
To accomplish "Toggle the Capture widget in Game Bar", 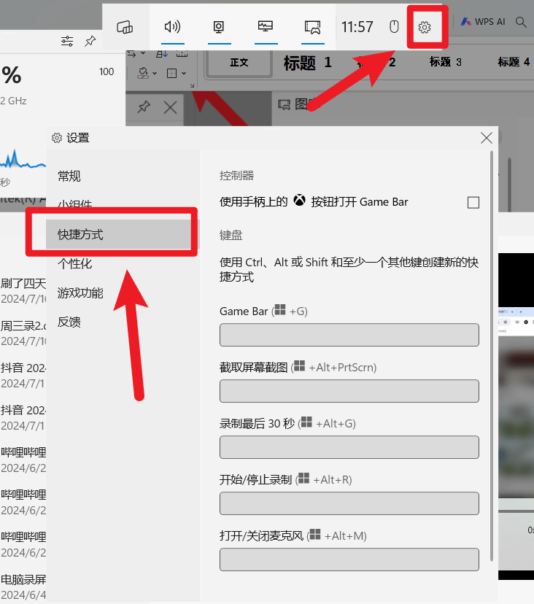I will click(219, 27).
